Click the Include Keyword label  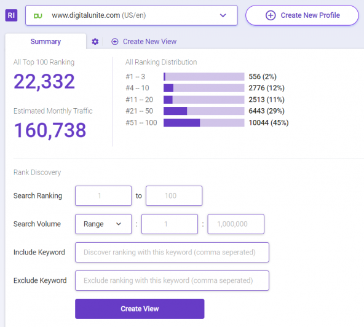tap(39, 252)
